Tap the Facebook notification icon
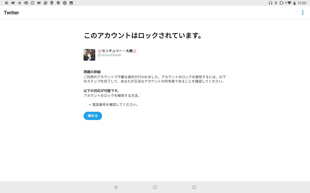 coord(7,3)
